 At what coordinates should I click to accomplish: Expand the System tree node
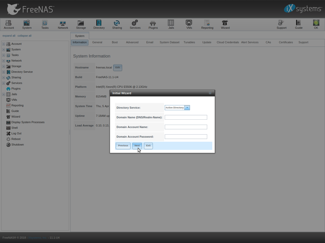click(x=4, y=49)
